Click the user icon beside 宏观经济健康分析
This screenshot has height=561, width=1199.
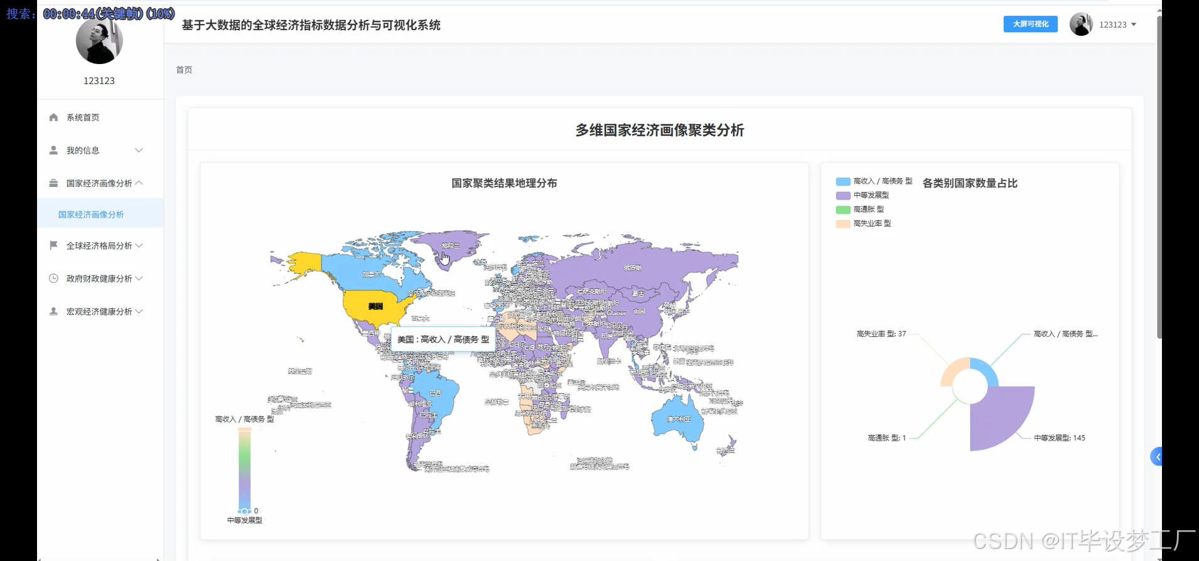click(x=53, y=311)
